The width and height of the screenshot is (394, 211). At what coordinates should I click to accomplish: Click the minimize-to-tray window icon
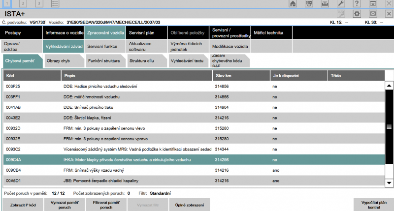[x=373, y=3]
